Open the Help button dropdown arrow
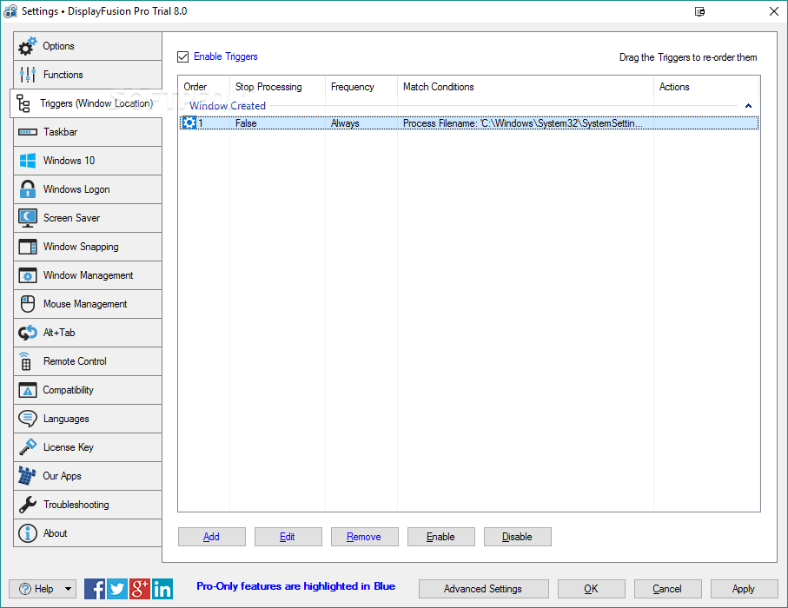Image resolution: width=788 pixels, height=608 pixels. point(68,588)
